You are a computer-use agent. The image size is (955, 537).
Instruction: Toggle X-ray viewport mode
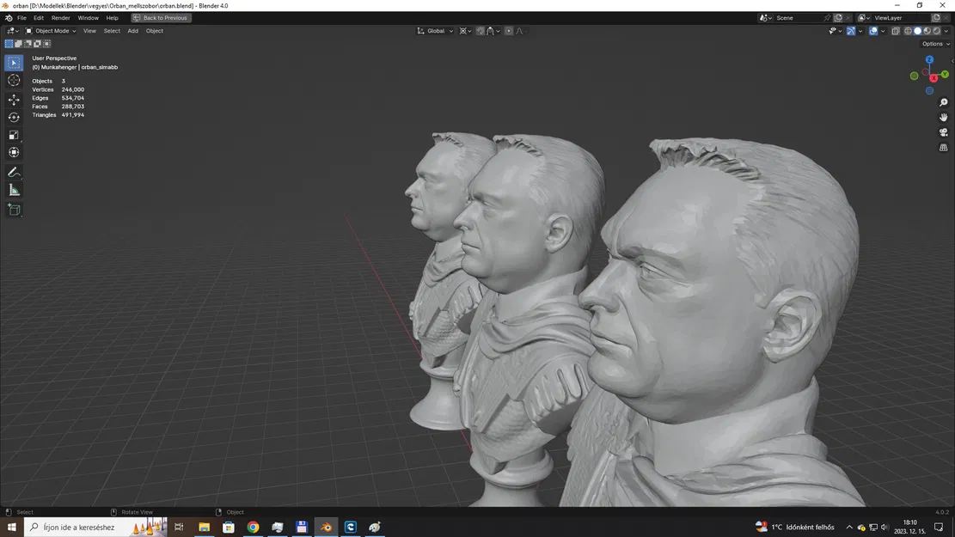pyautogui.click(x=895, y=31)
